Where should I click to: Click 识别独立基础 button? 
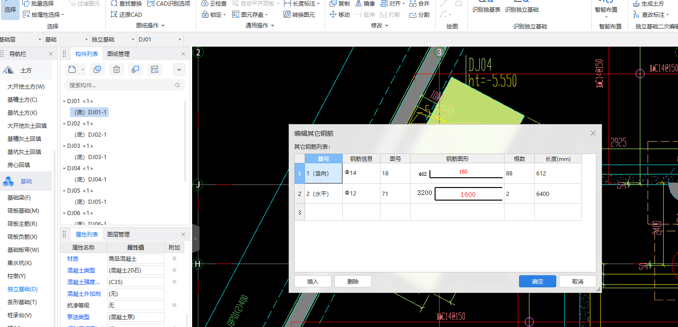coord(522,7)
